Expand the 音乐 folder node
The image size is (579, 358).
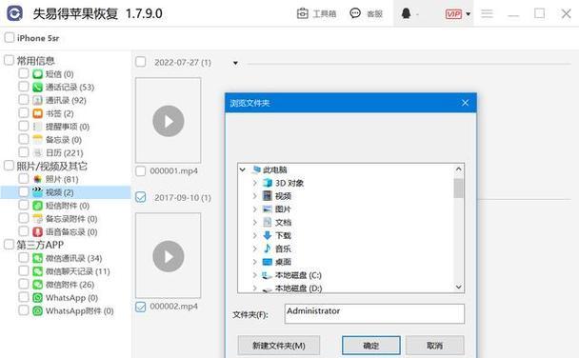(x=255, y=249)
